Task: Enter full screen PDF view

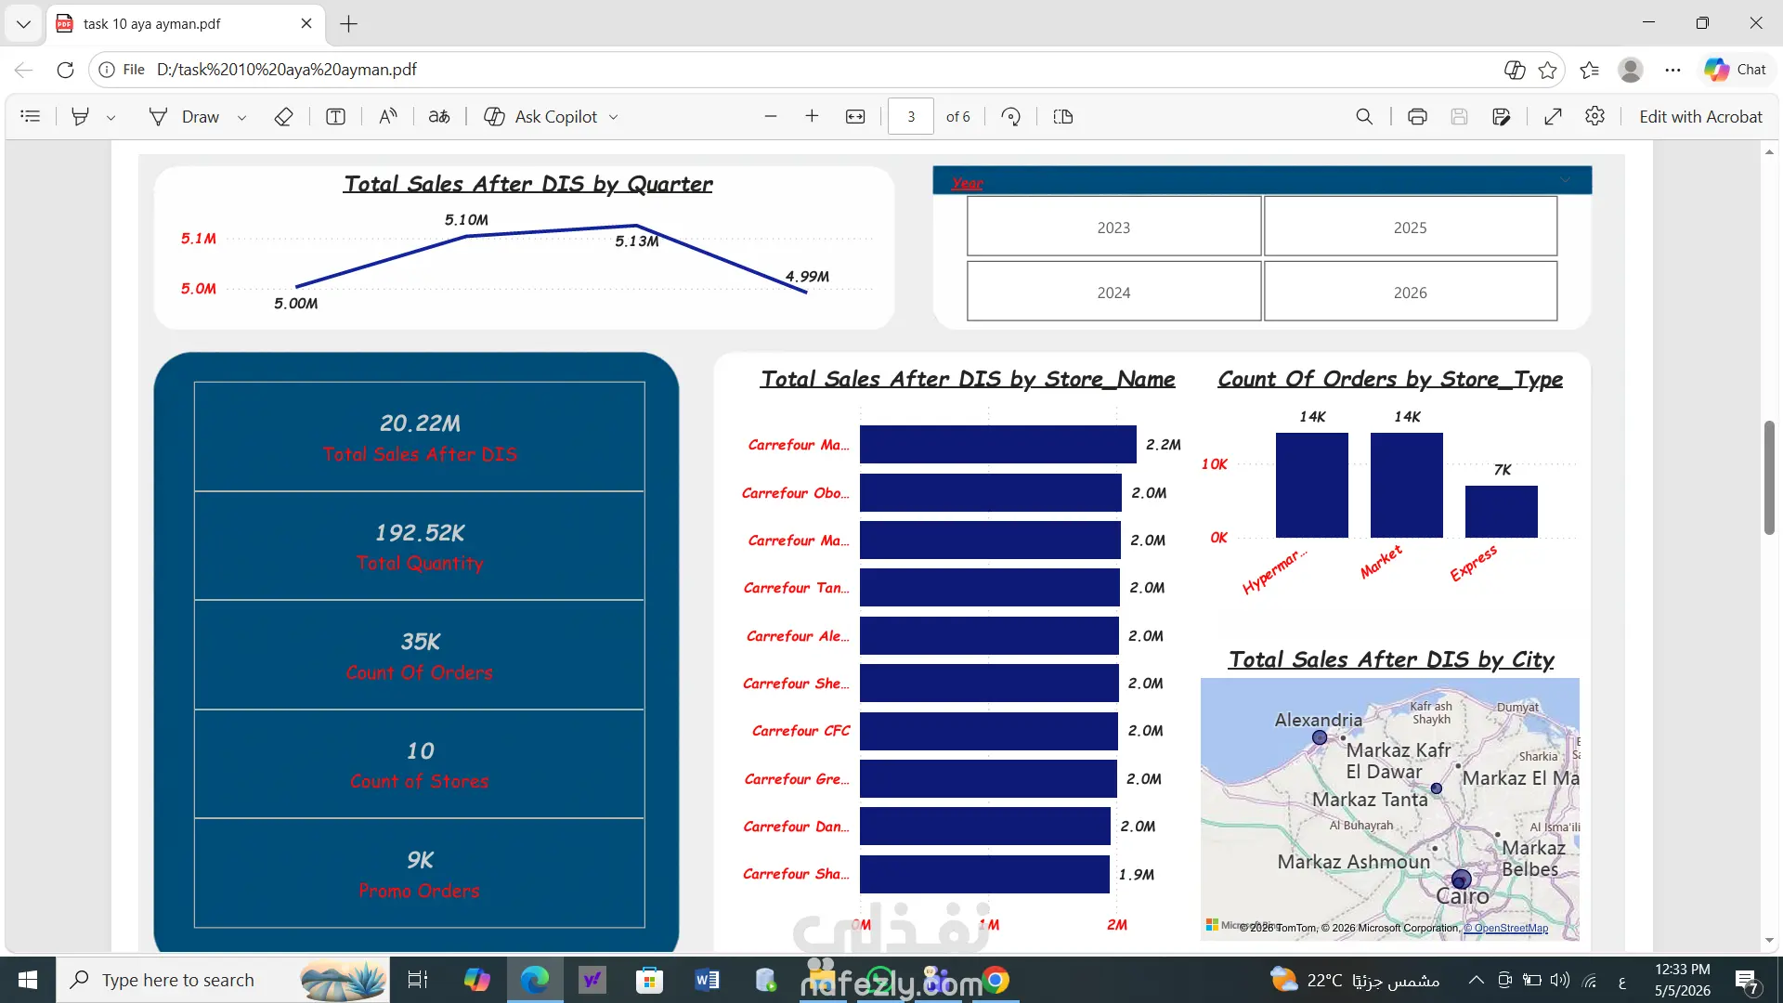Action: [1553, 116]
